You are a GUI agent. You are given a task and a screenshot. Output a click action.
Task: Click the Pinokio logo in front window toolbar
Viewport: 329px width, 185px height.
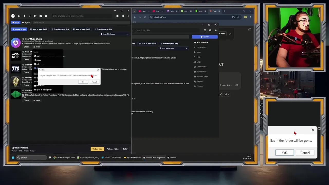click(x=13, y=16)
